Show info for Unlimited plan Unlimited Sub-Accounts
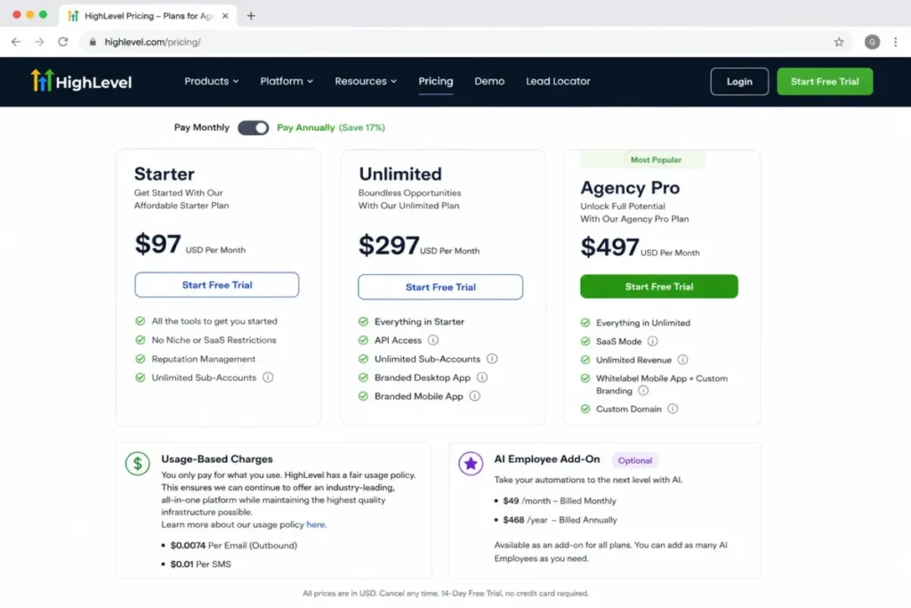The width and height of the screenshot is (911, 608). (x=492, y=359)
